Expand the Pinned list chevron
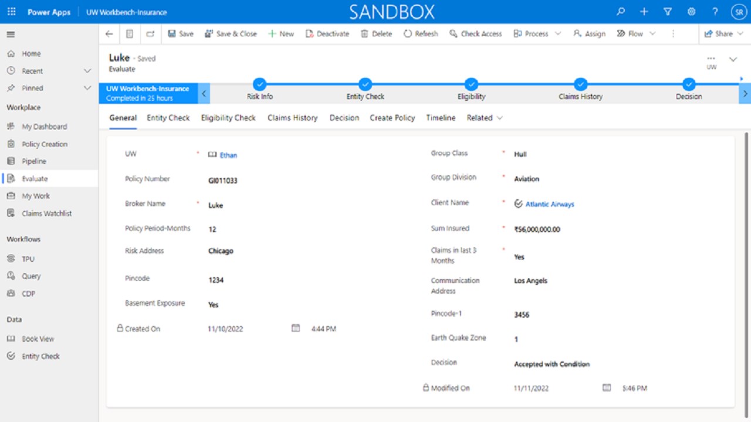 (87, 88)
